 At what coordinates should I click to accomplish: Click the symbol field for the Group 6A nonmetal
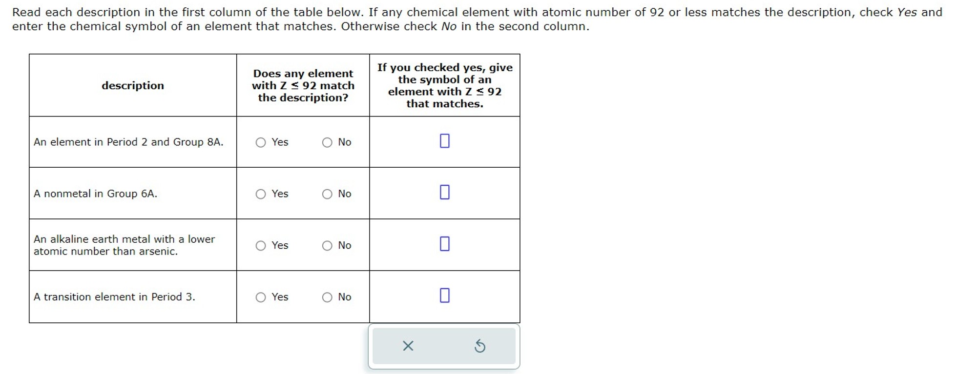point(444,193)
